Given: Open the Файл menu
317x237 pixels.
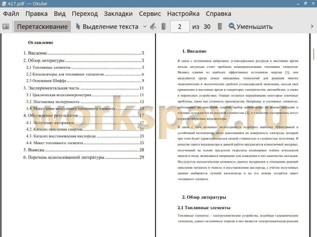Looking at the screenshot, I should click(11, 14).
